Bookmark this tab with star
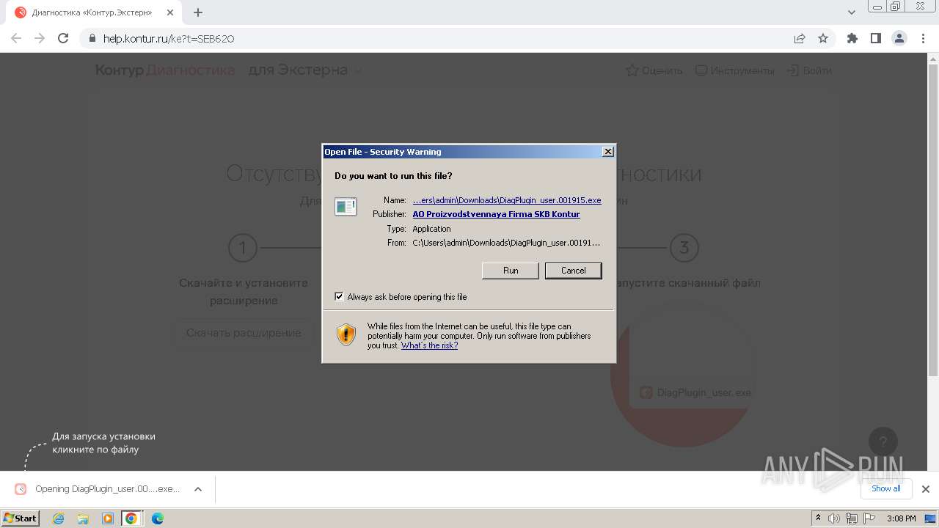Screen dimensions: 939x528 click(823, 38)
